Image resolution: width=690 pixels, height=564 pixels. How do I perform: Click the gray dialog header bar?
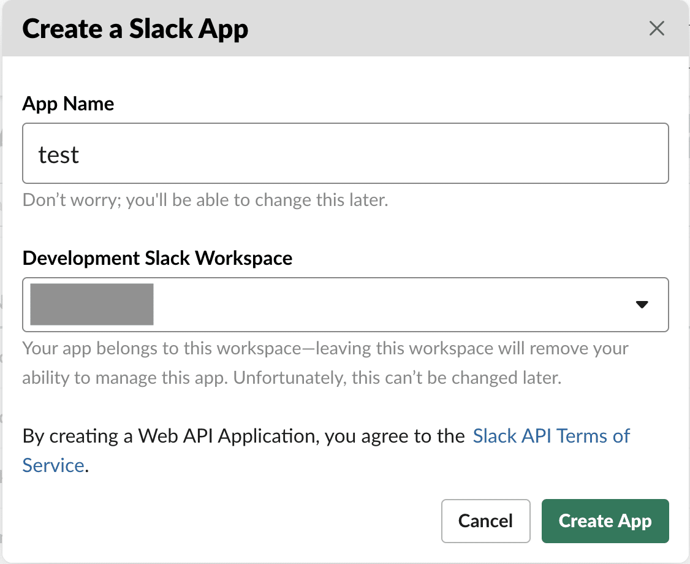pos(429,29)
